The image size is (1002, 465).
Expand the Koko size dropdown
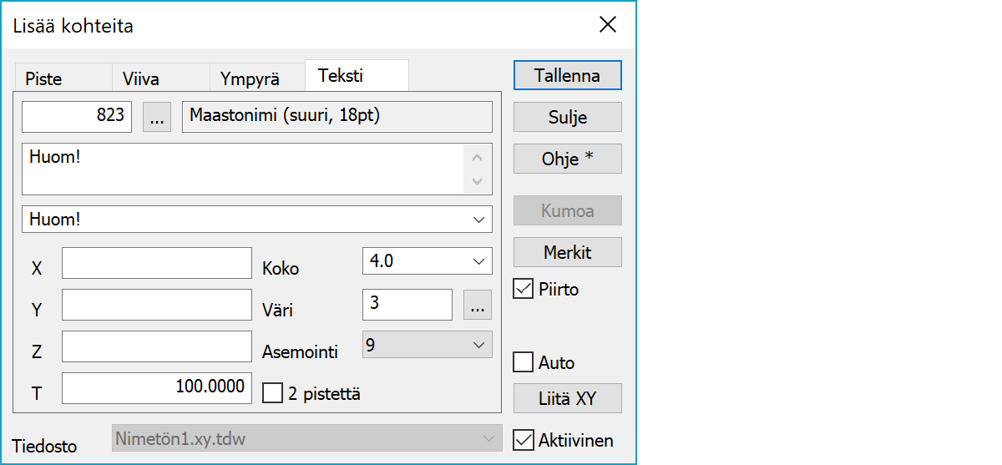pos(478,261)
